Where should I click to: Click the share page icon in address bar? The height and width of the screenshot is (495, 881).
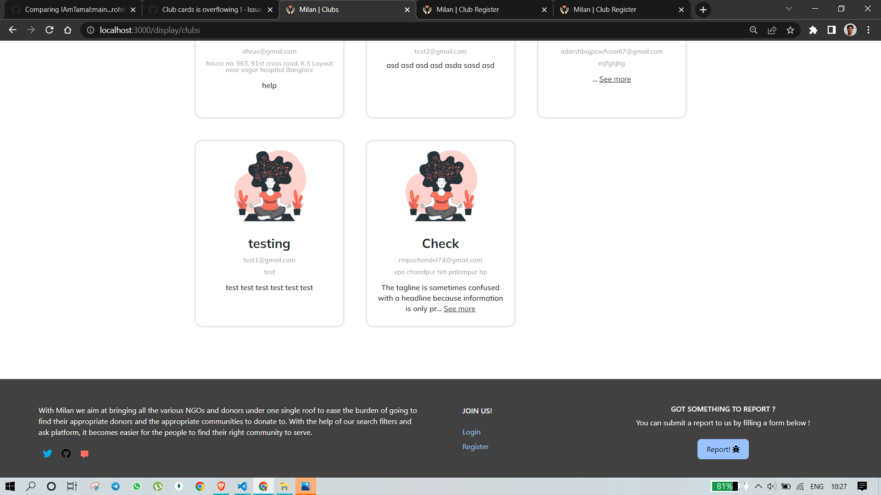coord(772,30)
